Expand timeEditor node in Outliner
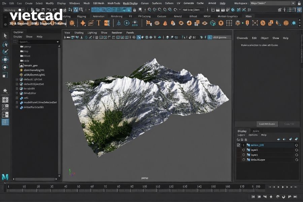This screenshot has height=202, width=303. (x=17, y=93)
